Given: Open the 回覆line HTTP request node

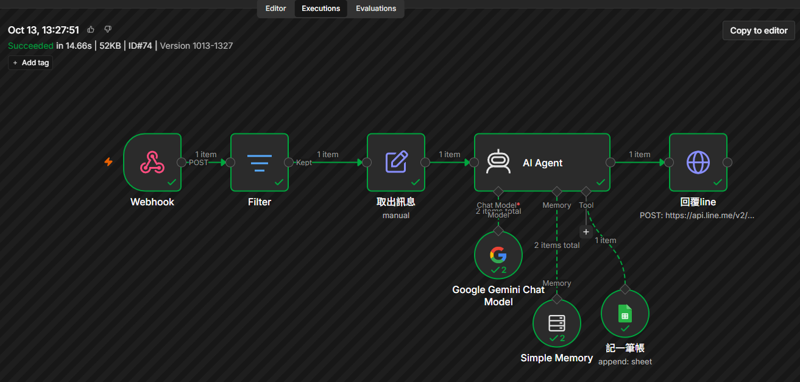Looking at the screenshot, I should pyautogui.click(x=698, y=162).
